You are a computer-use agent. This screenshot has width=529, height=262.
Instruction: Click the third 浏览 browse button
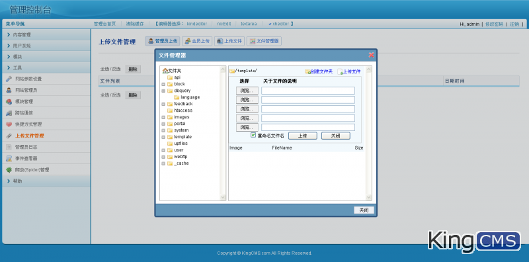247,109
